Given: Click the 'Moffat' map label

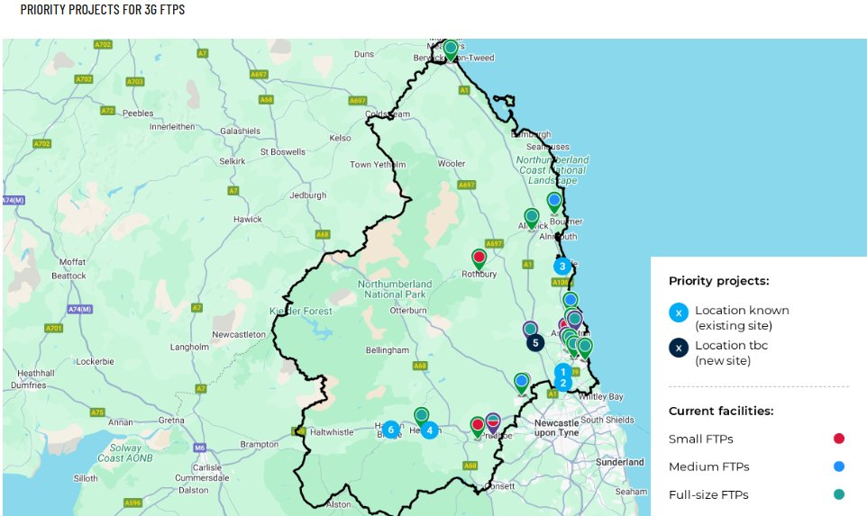Looking at the screenshot, I should point(72,262).
